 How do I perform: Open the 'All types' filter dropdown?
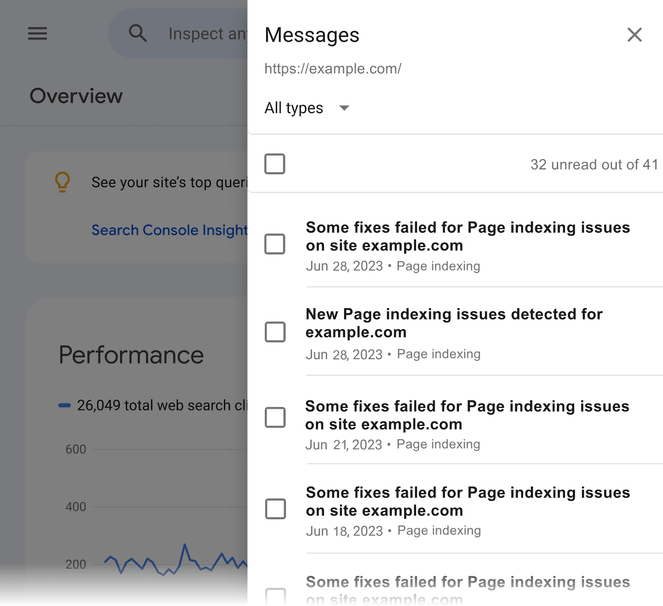pos(307,108)
